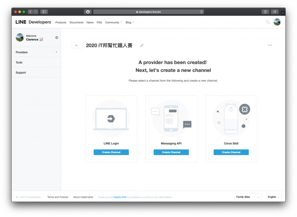Click the Messaging API card title
This screenshot has width=297, height=217.
(171, 143)
